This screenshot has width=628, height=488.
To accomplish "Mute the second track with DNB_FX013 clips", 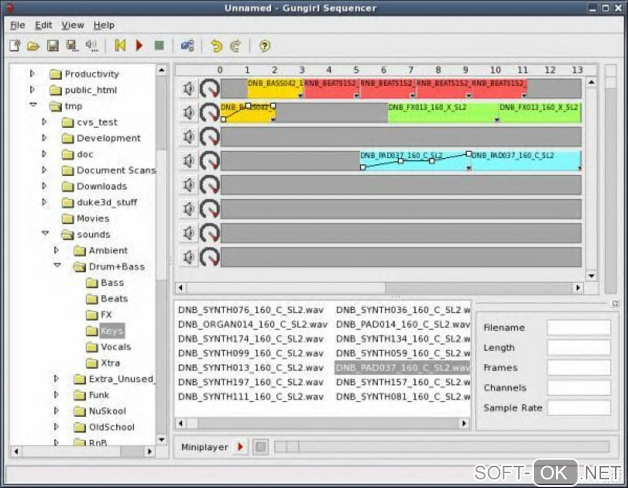I will click(188, 113).
